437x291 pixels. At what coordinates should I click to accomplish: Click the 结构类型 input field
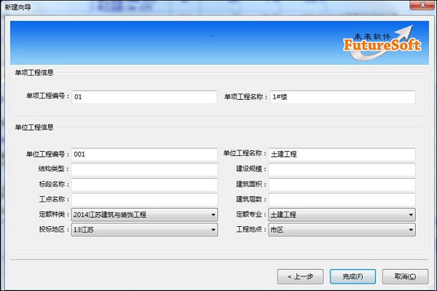[x=144, y=169]
